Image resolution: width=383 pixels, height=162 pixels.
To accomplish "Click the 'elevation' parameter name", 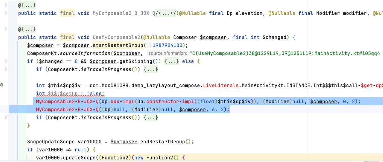I will click(x=249, y=13).
